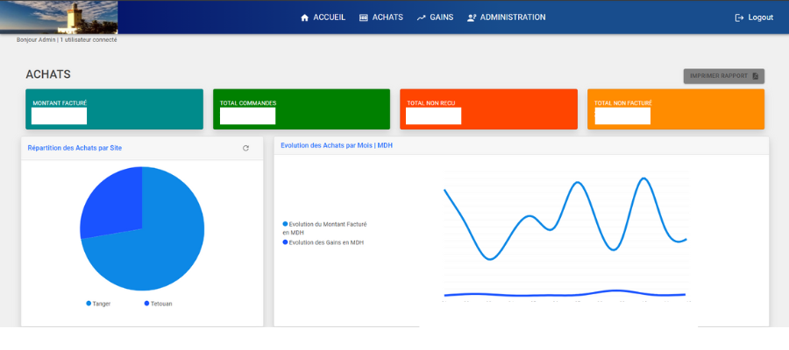Open the ACCUEIL menu item
The image size is (789, 350).
tap(329, 17)
